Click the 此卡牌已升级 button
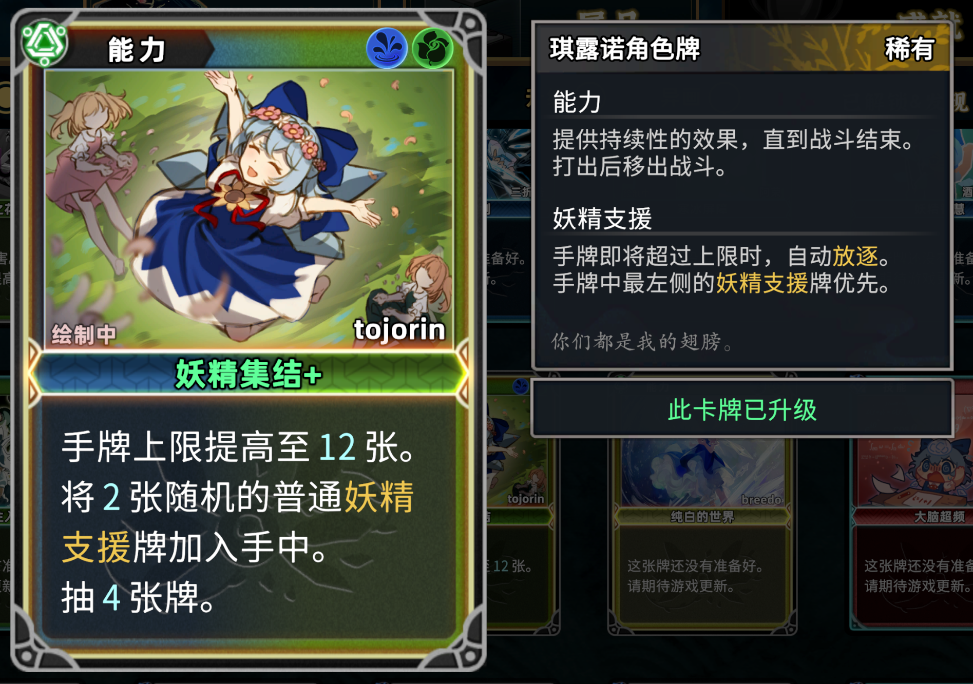Image resolution: width=973 pixels, height=684 pixels. [x=742, y=409]
